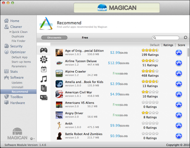
Task: Click the 468 Ratings text
Action: click(150, 75)
